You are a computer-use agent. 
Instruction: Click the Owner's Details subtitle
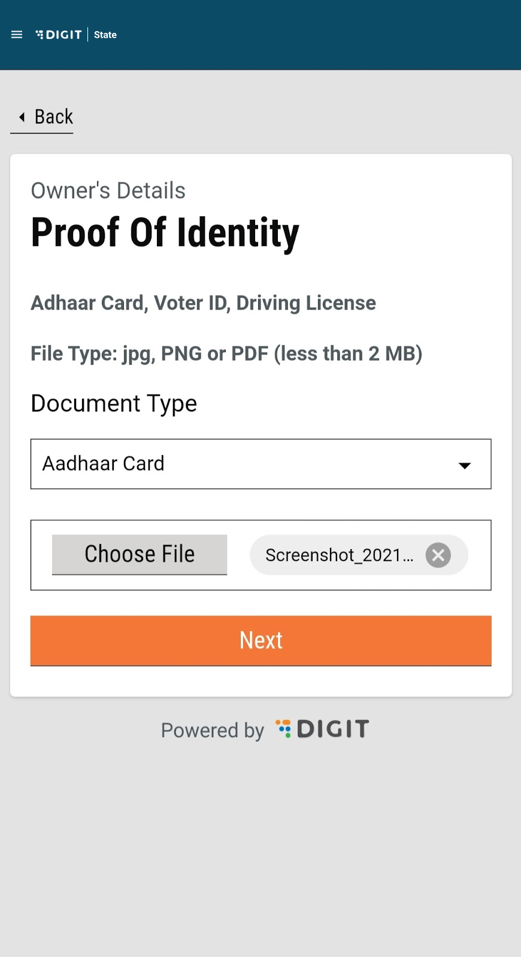click(x=108, y=190)
